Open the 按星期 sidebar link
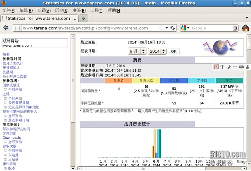This screenshot has height=171, width=251. pyautogui.click(x=8, y=72)
